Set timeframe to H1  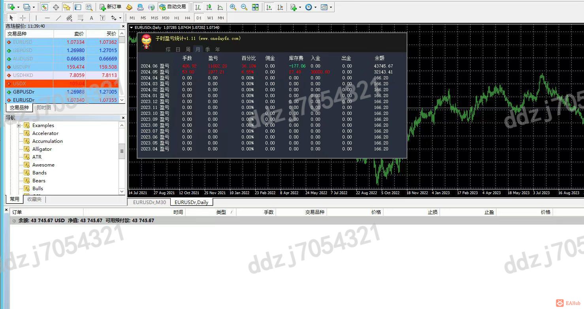pyautogui.click(x=177, y=18)
